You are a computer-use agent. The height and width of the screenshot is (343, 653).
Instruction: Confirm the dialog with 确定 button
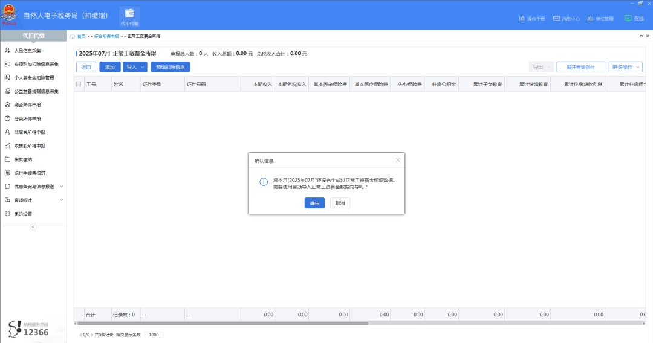(314, 204)
